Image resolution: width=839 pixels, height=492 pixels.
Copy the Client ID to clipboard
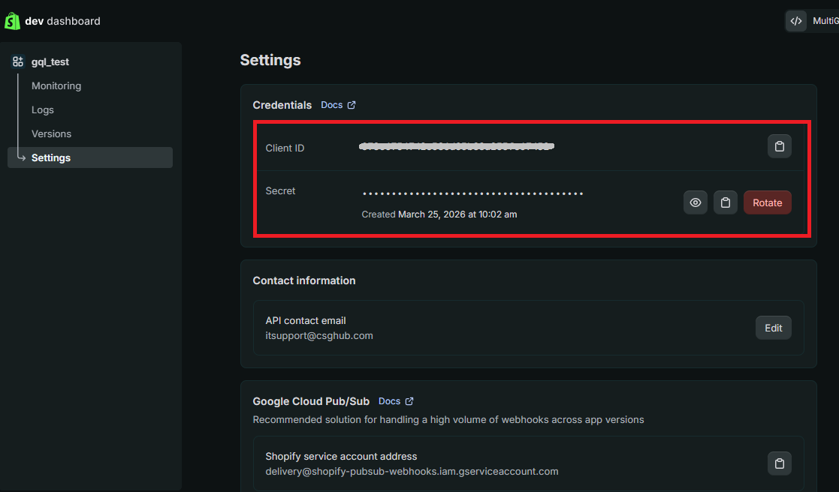tap(779, 146)
